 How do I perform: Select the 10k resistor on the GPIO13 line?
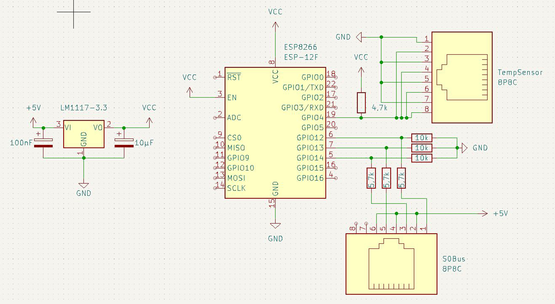421,148
